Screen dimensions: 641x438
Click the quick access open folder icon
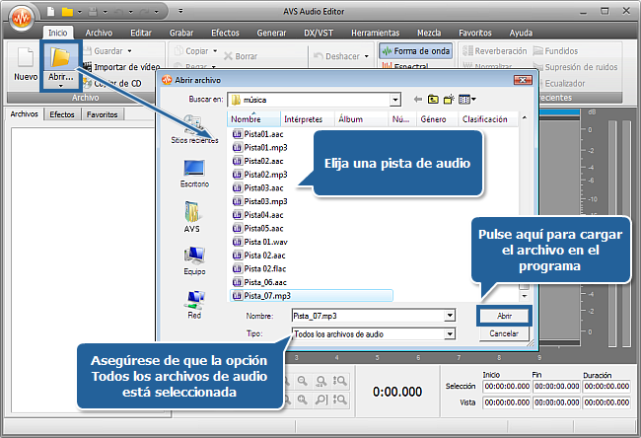[x=67, y=12]
